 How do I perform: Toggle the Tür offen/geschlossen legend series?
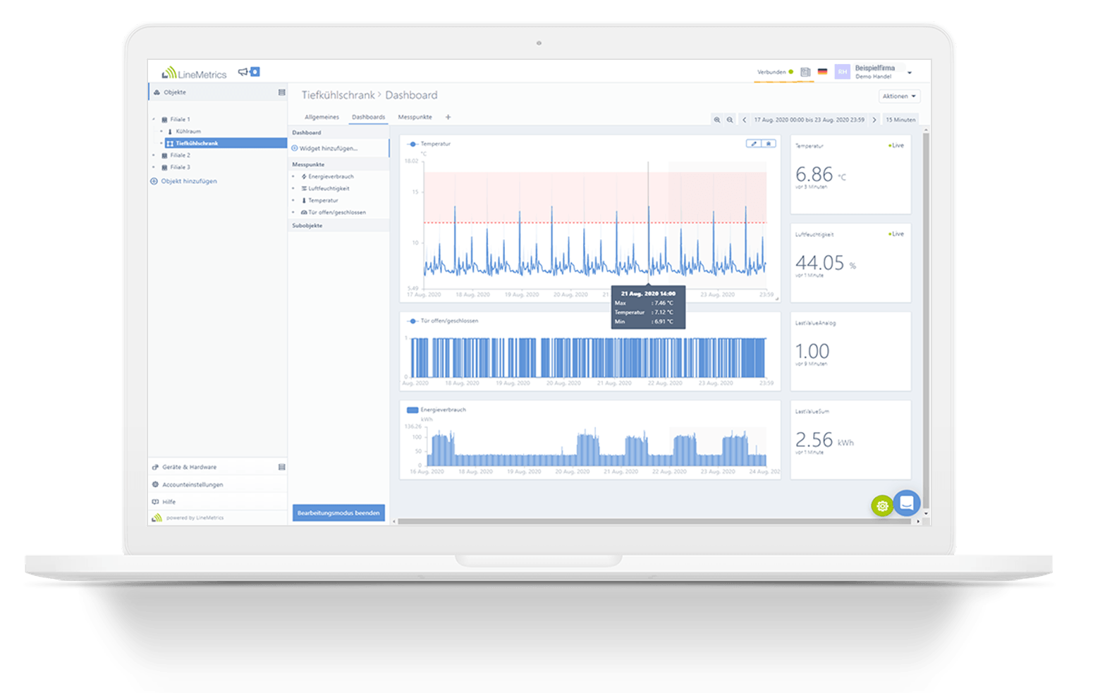(413, 321)
